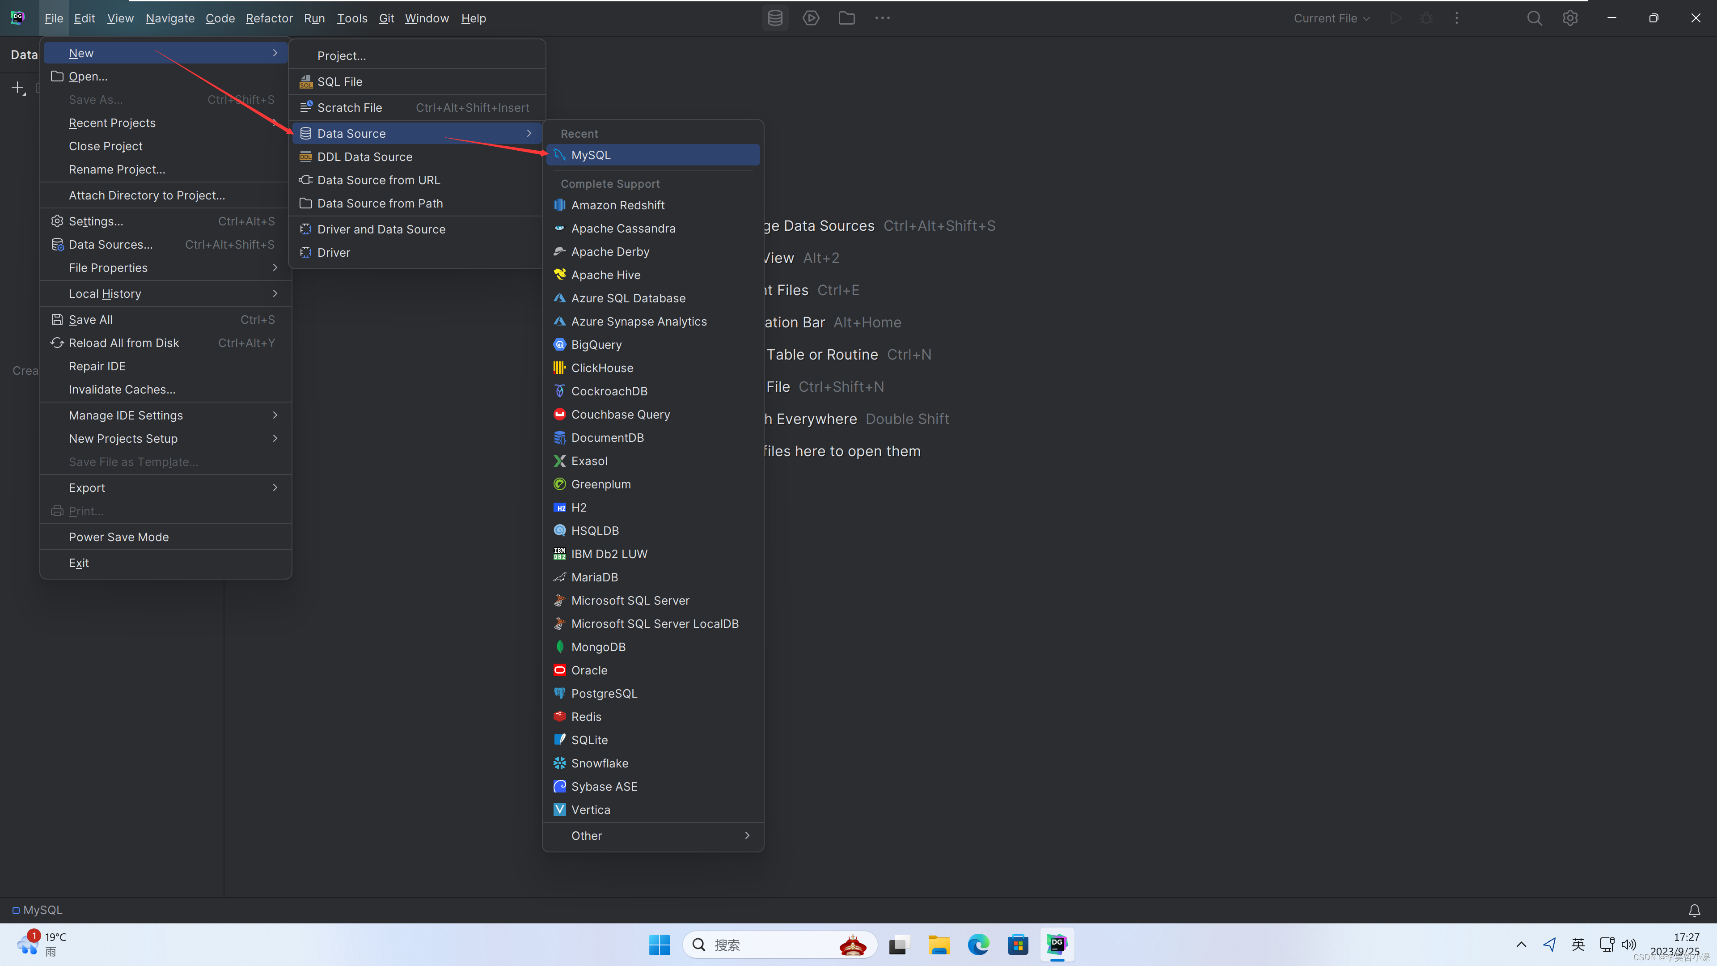The width and height of the screenshot is (1717, 966).
Task: Open the more tool windows ellipsis
Action: pos(883,18)
